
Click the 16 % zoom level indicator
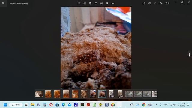coord(167,3)
